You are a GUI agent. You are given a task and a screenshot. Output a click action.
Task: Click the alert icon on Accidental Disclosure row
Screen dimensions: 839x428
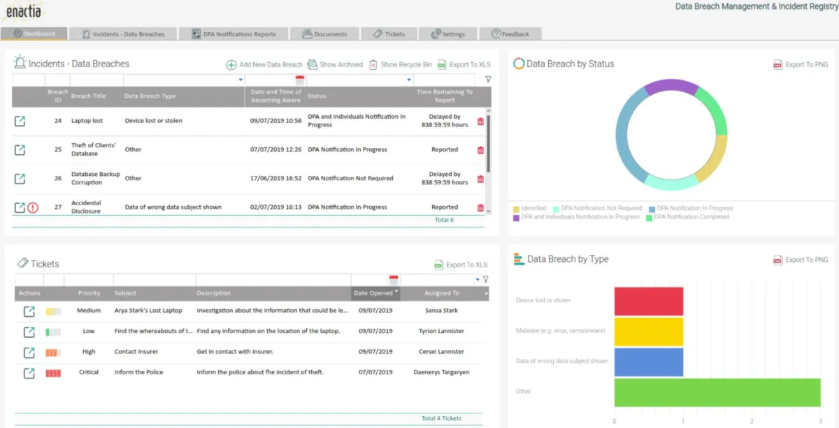(33, 207)
